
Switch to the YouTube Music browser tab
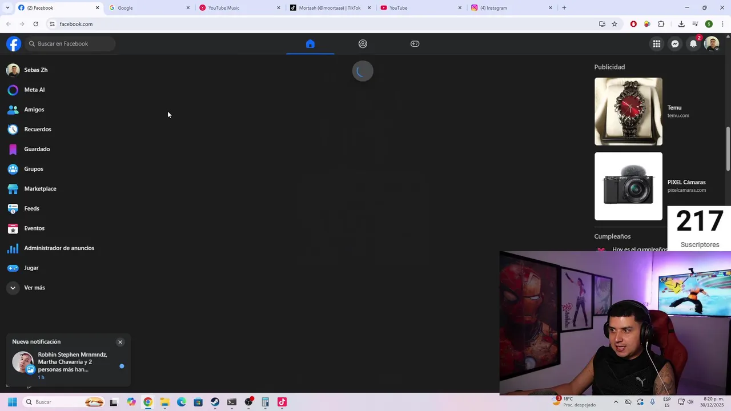click(x=240, y=8)
